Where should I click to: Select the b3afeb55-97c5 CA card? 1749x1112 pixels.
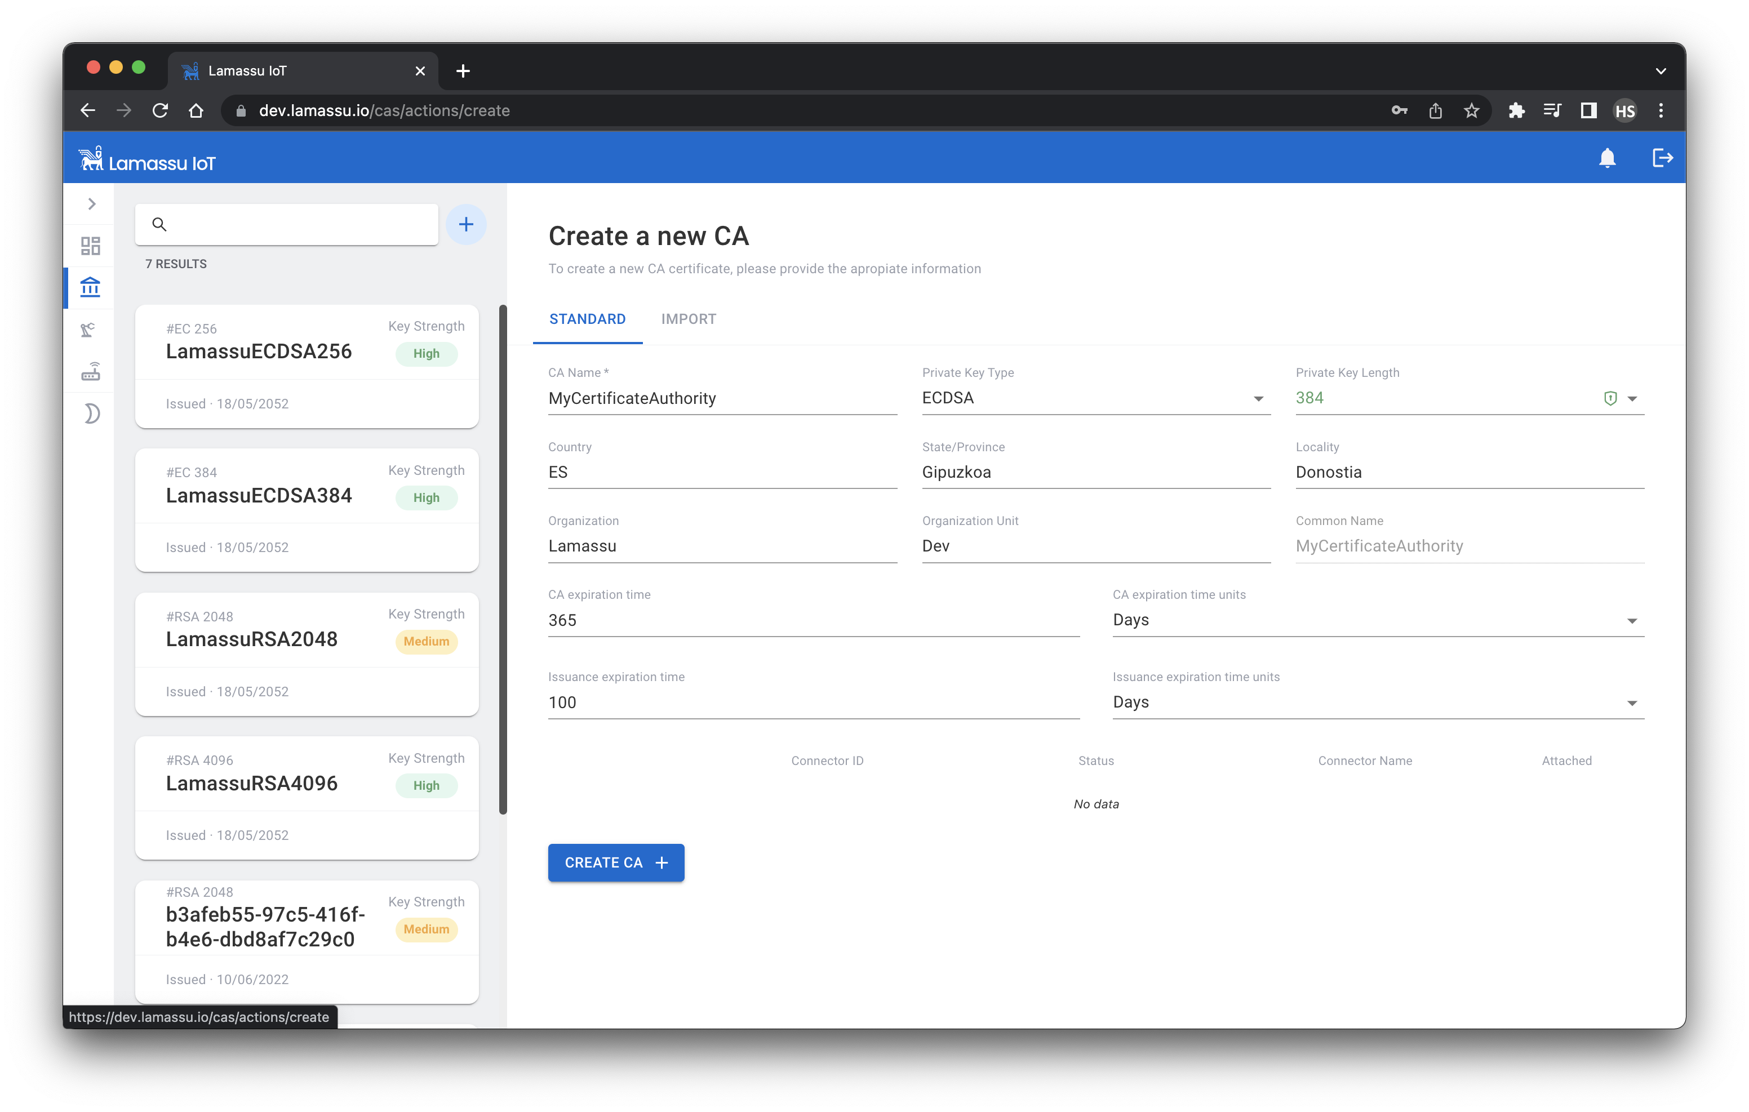(307, 942)
